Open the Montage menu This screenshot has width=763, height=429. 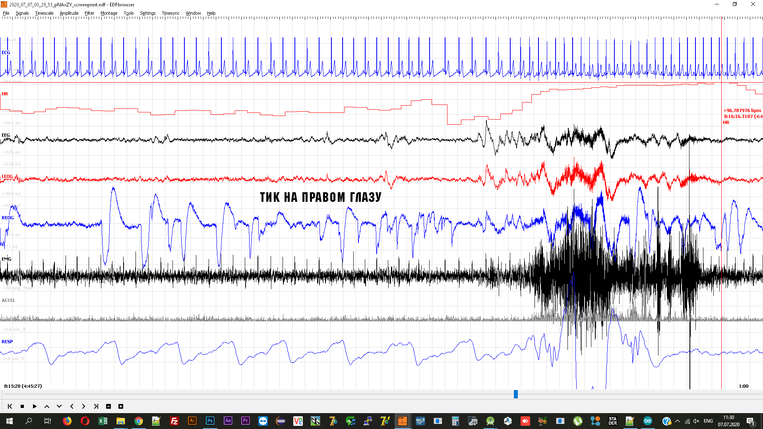pos(109,13)
